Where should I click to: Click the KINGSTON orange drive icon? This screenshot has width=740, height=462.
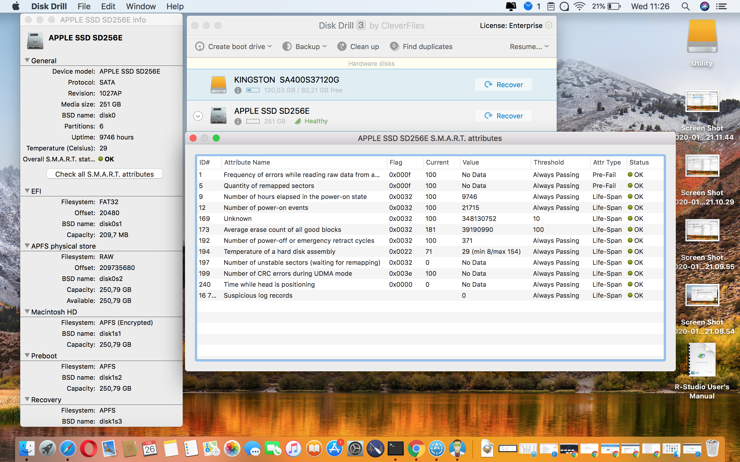coord(218,85)
